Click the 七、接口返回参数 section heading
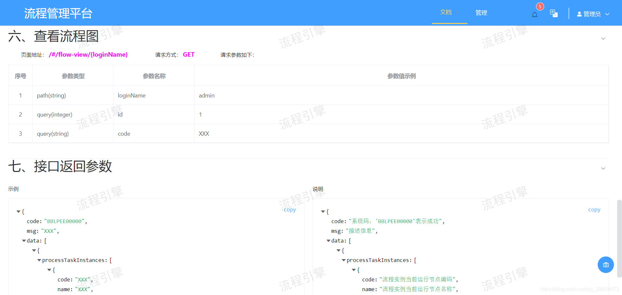The width and height of the screenshot is (622, 295). [x=60, y=166]
